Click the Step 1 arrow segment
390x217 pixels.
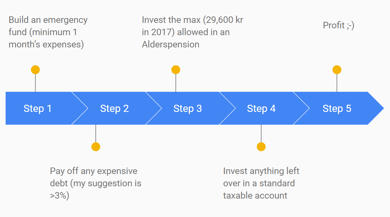pos(37,108)
